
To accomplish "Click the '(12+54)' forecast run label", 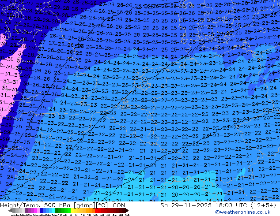I will pos(264,205).
